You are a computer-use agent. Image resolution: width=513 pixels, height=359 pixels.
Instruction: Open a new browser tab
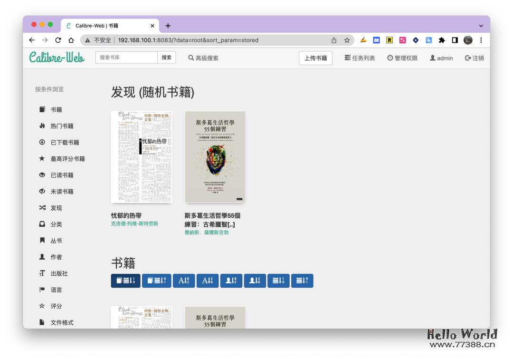point(168,26)
